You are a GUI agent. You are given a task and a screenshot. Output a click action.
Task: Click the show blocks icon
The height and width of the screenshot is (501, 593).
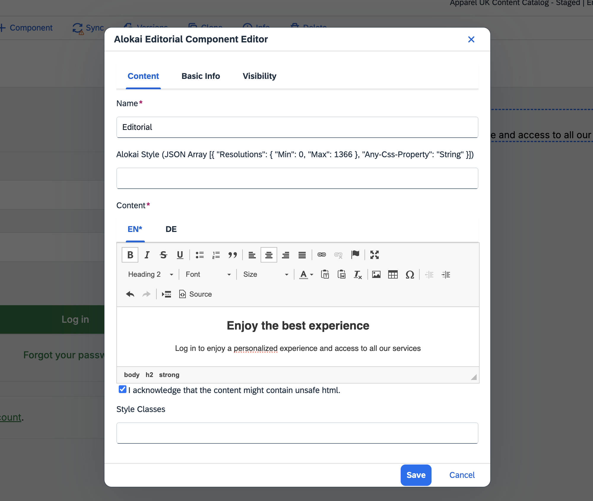[167, 294]
